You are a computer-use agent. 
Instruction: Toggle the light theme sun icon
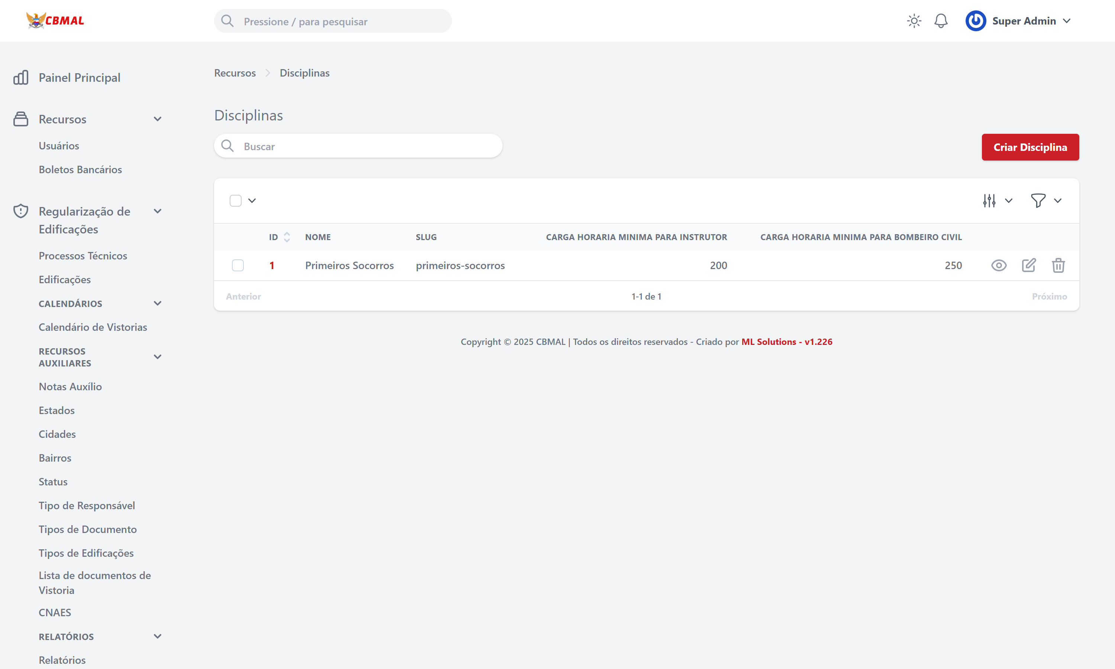(914, 21)
